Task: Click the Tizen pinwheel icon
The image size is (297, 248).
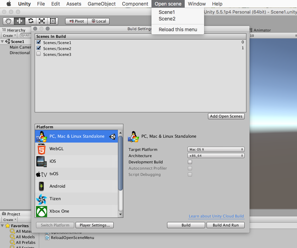Action: click(x=42, y=199)
